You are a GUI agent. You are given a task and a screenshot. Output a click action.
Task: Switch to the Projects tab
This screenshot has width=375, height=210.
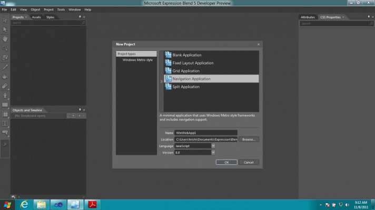pos(18,17)
